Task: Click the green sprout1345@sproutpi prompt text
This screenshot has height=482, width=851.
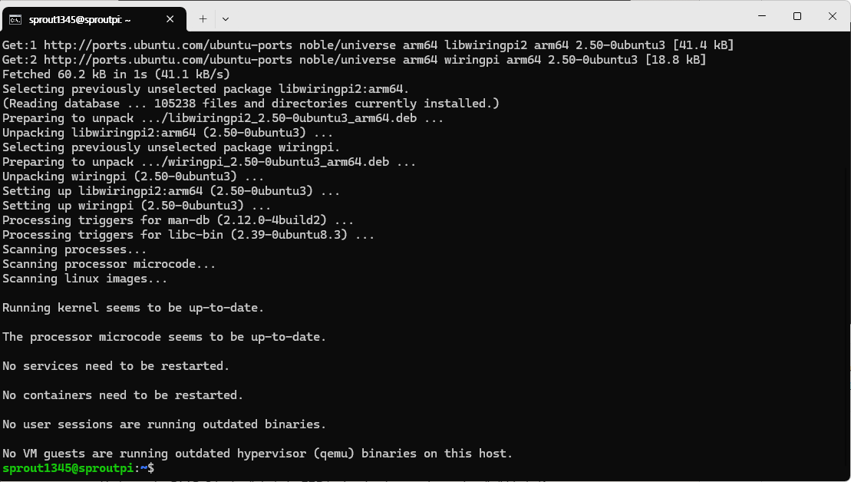Action: (65, 468)
